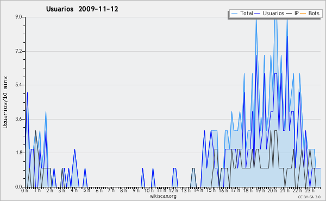
Task: Click the dark-blue Usuarios legend line swatch
Action: point(258,13)
